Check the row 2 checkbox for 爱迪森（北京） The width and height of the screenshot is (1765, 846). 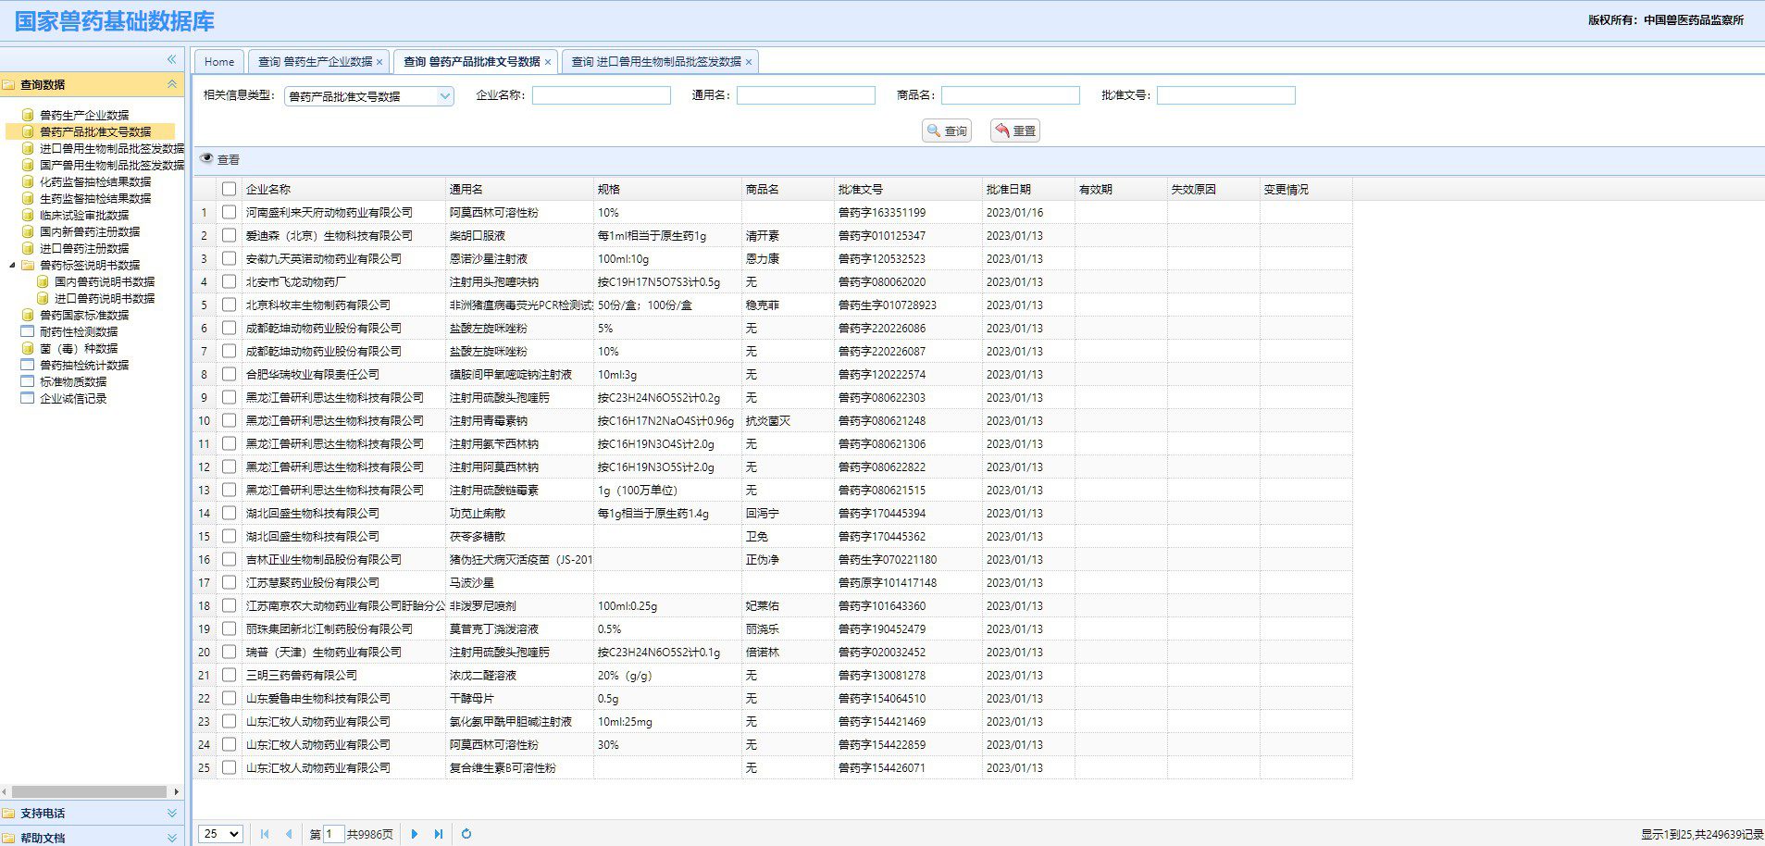[x=229, y=235]
